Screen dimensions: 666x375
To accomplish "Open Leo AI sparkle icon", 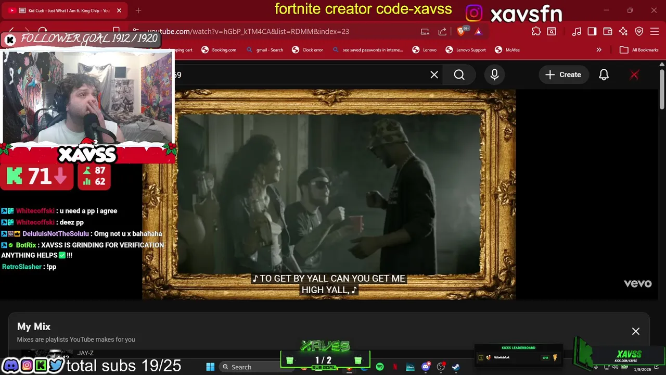I will coord(623,31).
